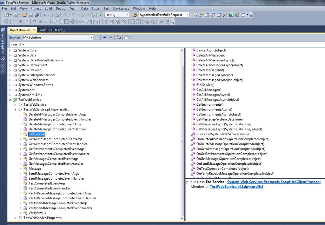This screenshot has width=325, height=225.
Task: Click the Align to Grid layout icon
Action: tap(6, 22)
